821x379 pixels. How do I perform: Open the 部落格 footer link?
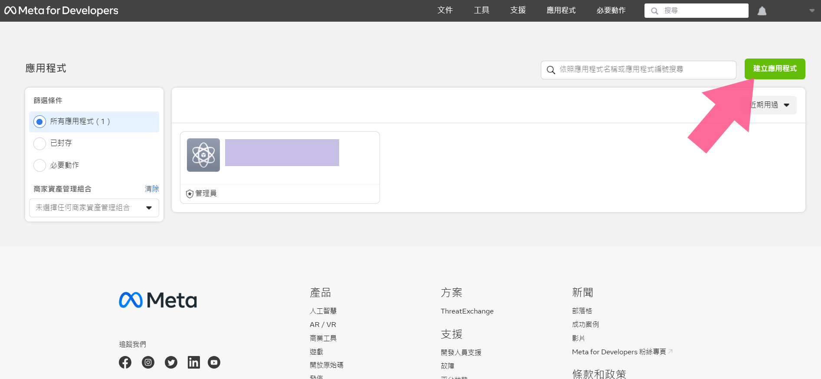tap(582, 311)
